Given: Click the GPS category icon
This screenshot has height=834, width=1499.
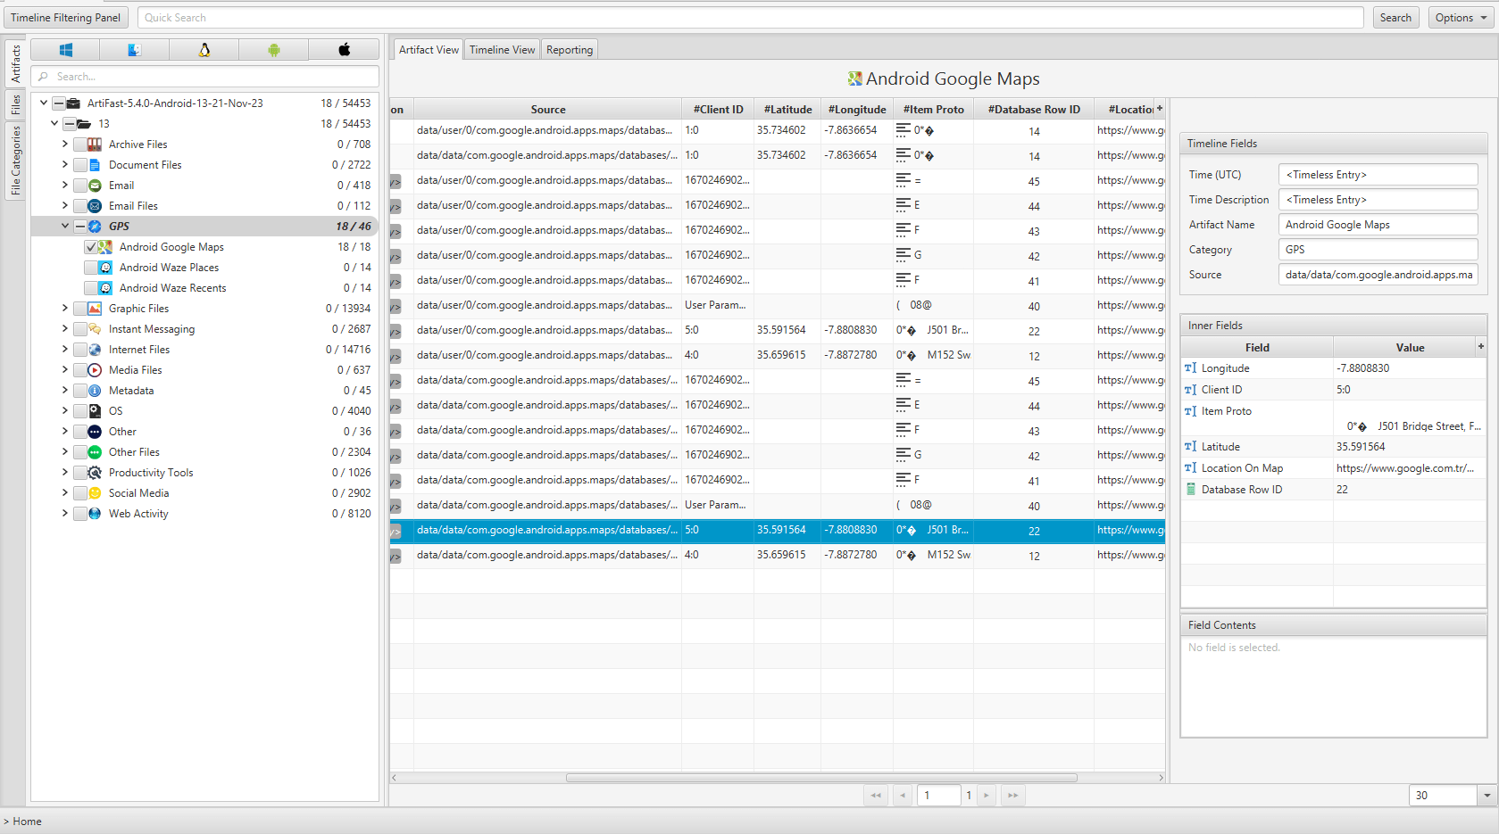Looking at the screenshot, I should point(95,227).
